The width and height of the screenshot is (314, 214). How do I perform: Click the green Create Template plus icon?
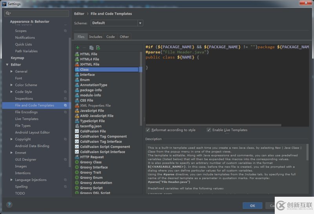coord(78,48)
